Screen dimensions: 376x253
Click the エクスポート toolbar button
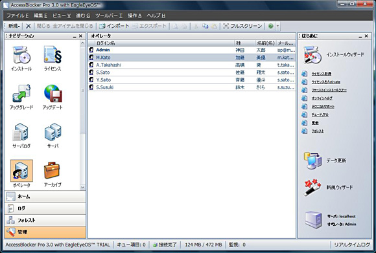tap(149, 26)
